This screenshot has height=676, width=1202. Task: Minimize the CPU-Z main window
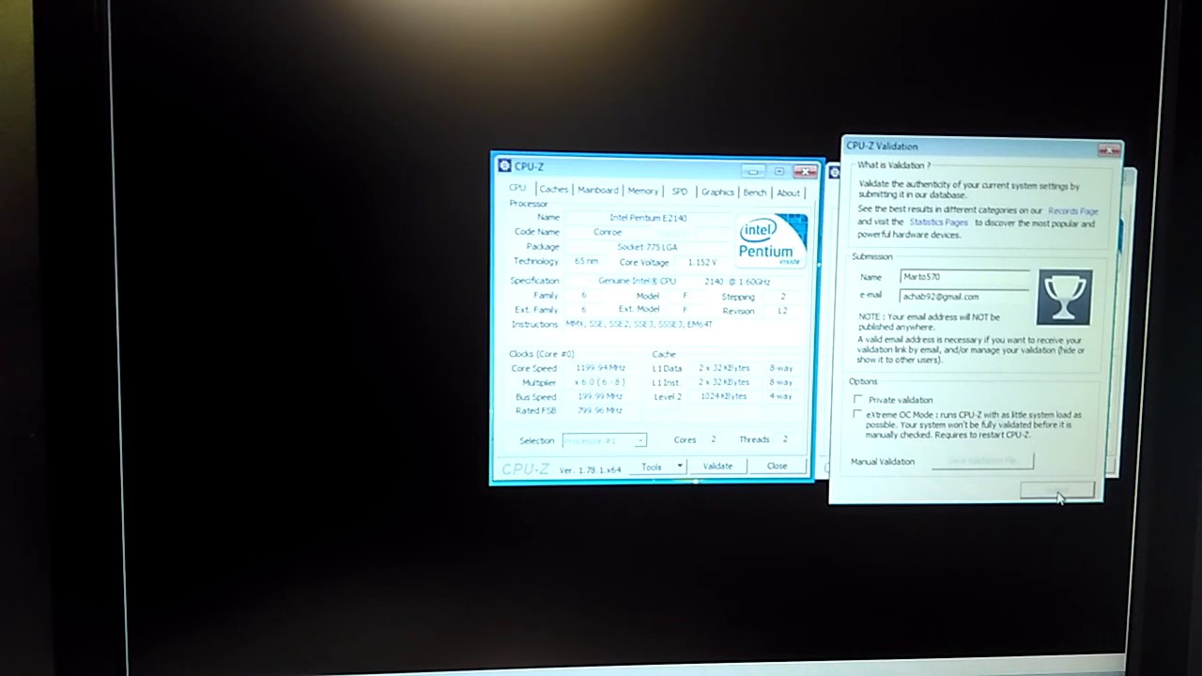(x=753, y=171)
